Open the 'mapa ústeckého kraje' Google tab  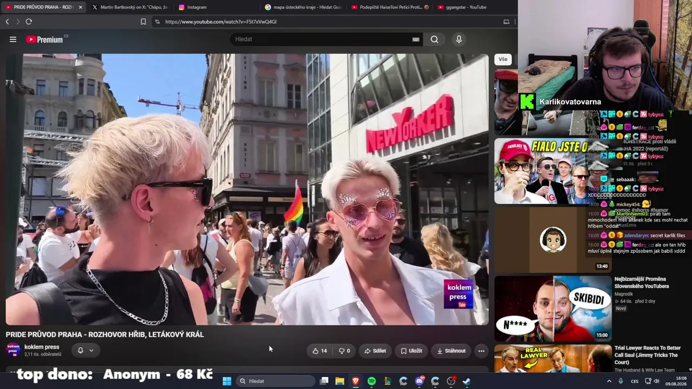coord(303,7)
